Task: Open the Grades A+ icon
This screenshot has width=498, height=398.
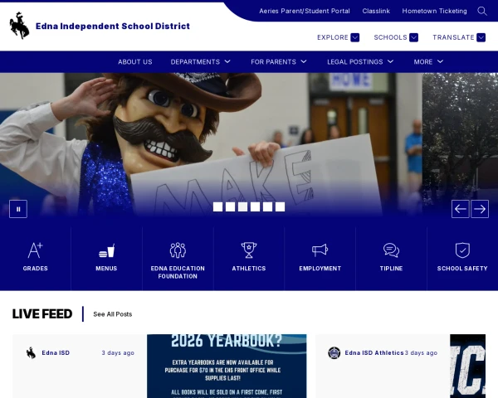Action: (35, 250)
